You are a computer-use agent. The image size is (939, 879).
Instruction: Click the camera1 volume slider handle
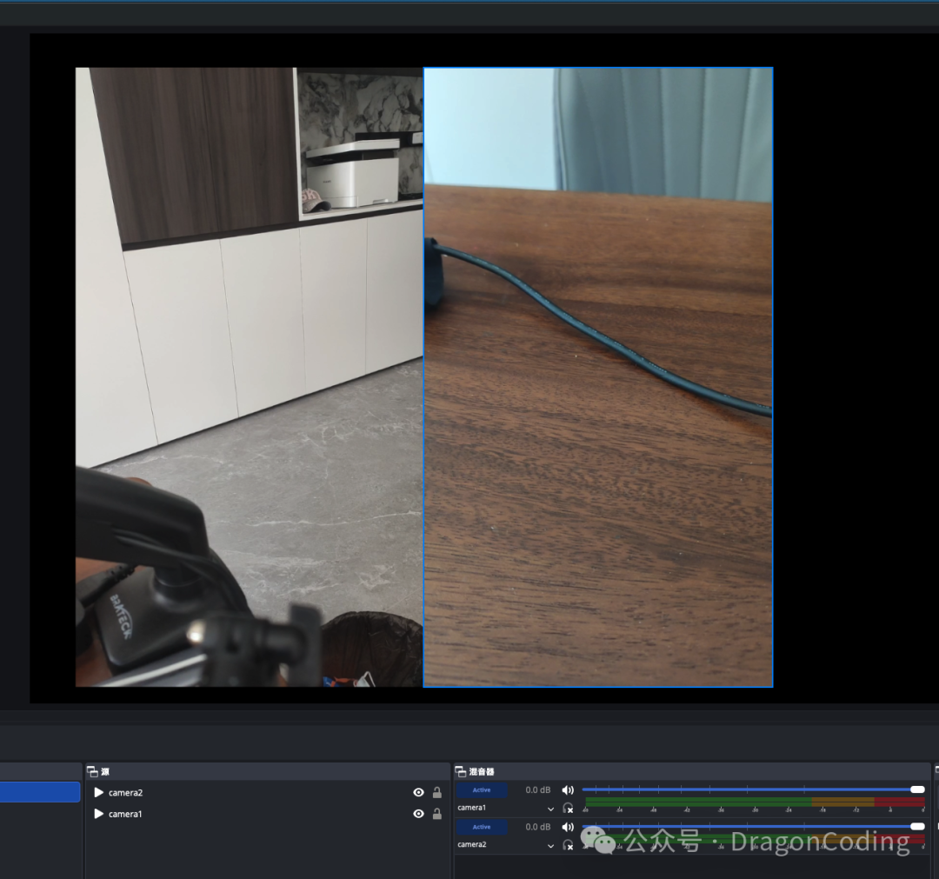pos(917,789)
